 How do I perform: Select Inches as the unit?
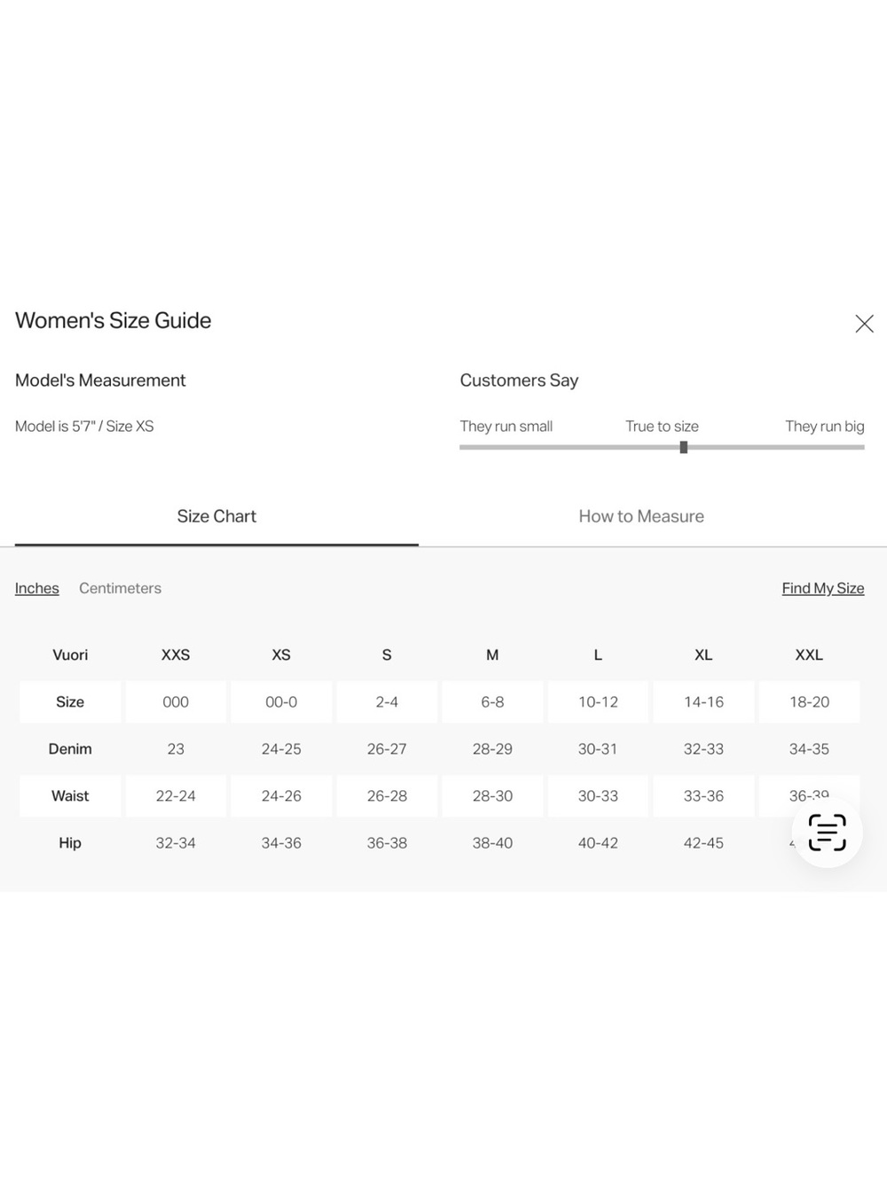(37, 588)
